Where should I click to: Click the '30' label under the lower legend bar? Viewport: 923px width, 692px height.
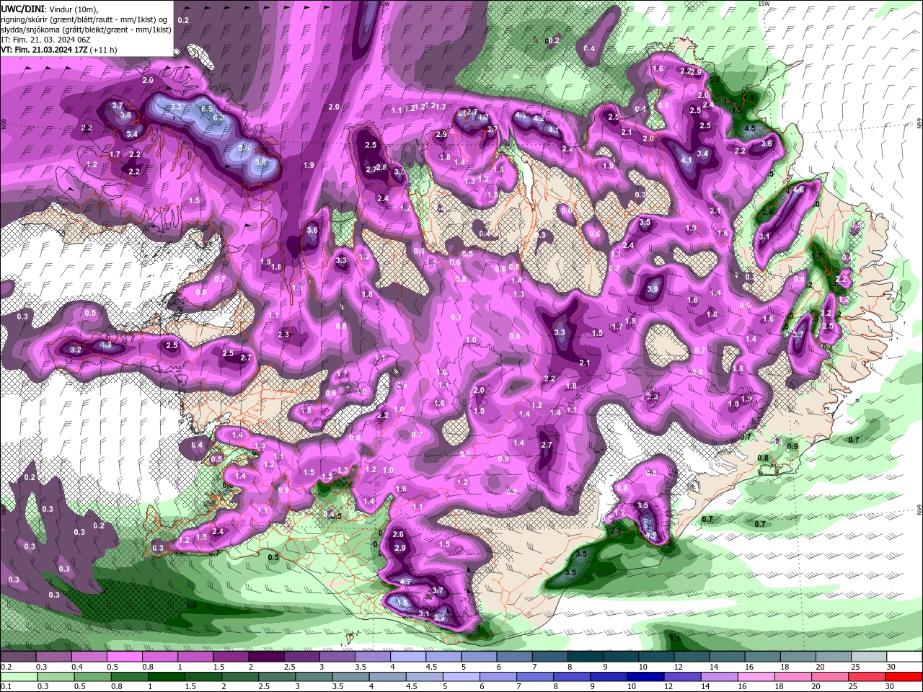(890, 687)
